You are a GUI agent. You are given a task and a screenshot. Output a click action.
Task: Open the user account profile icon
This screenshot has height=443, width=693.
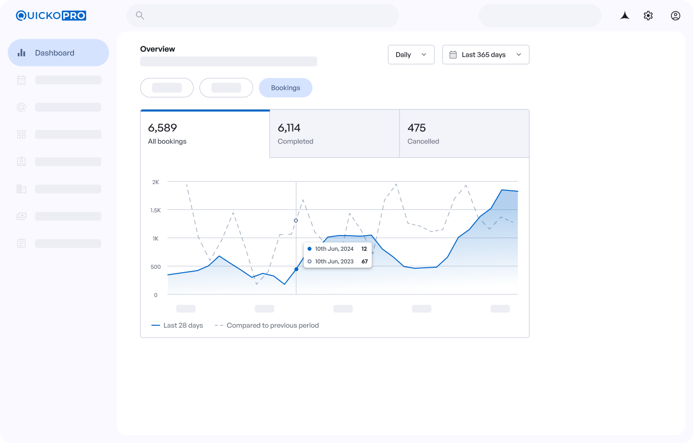675,16
